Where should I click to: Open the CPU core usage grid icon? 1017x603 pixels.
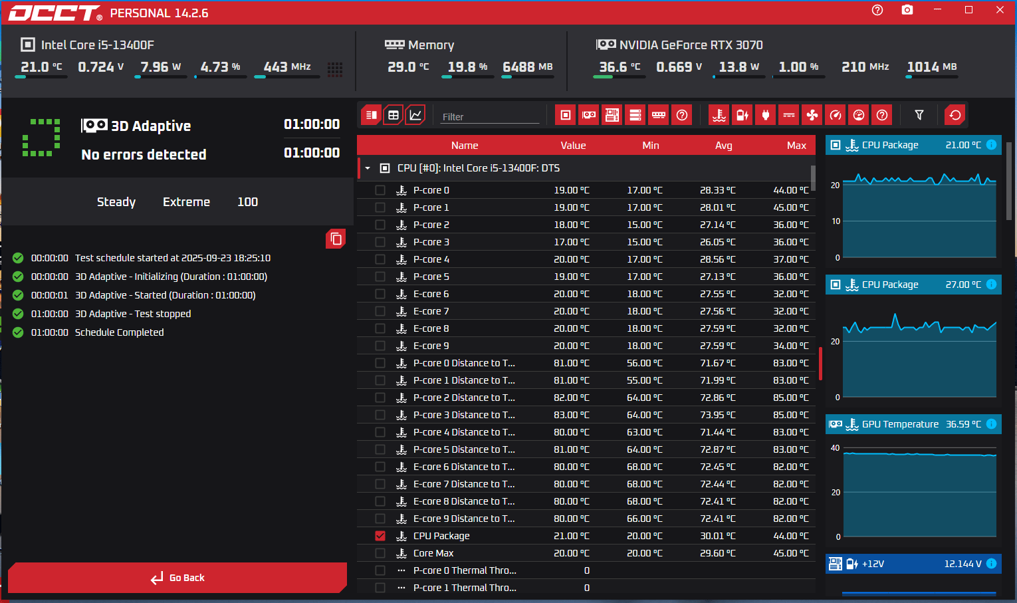(335, 69)
